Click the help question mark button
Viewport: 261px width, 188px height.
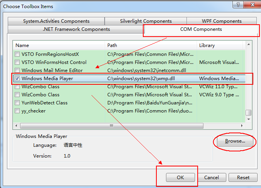pyautogui.click(x=238, y=5)
